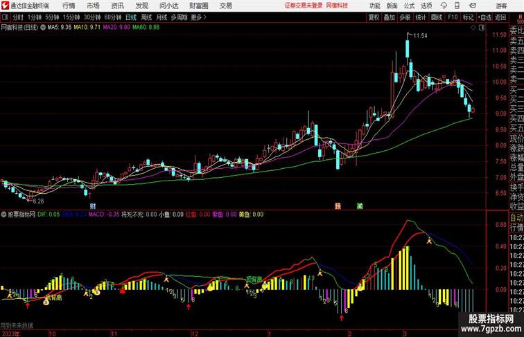Viewport: 524px width, 337px height.
Task: Click the 财 marker below the chart
Action: 93,206
